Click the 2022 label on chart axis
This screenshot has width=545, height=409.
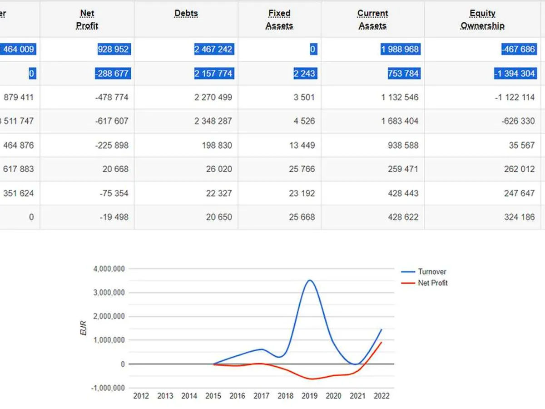pyautogui.click(x=381, y=396)
